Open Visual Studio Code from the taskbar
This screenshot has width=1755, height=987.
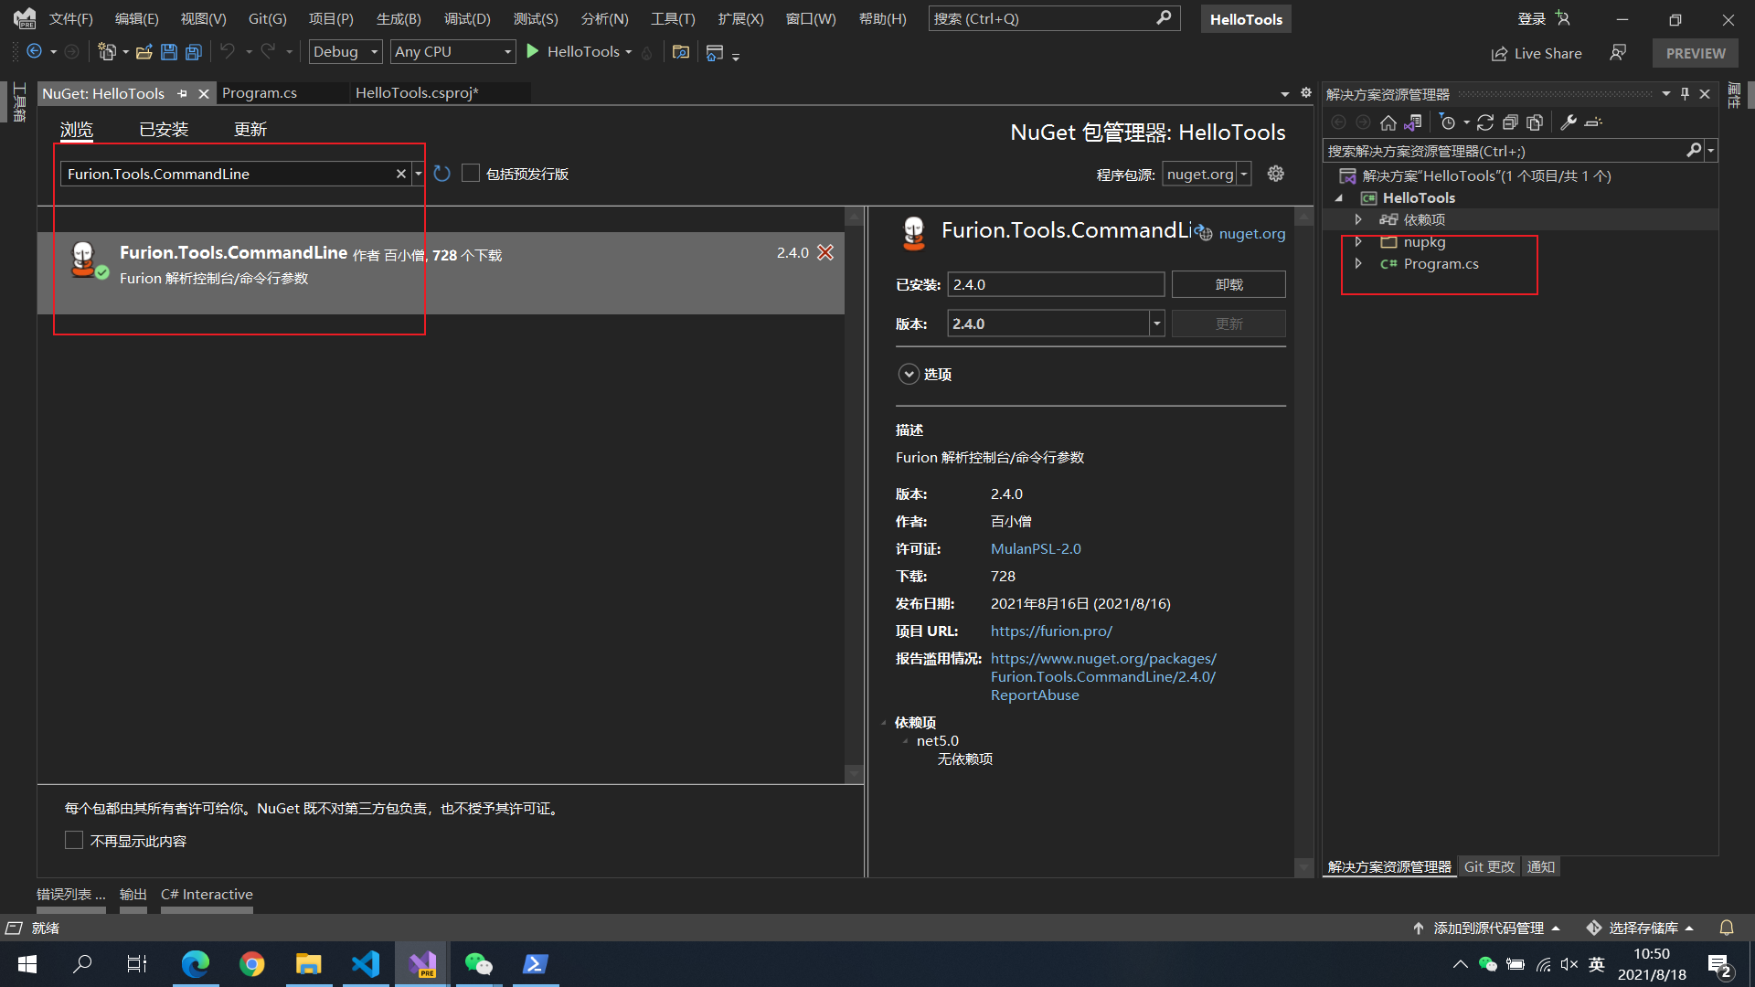366,964
